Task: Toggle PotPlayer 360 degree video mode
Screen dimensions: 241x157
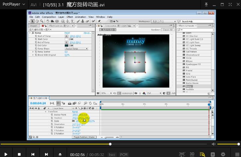Action: [182, 154]
